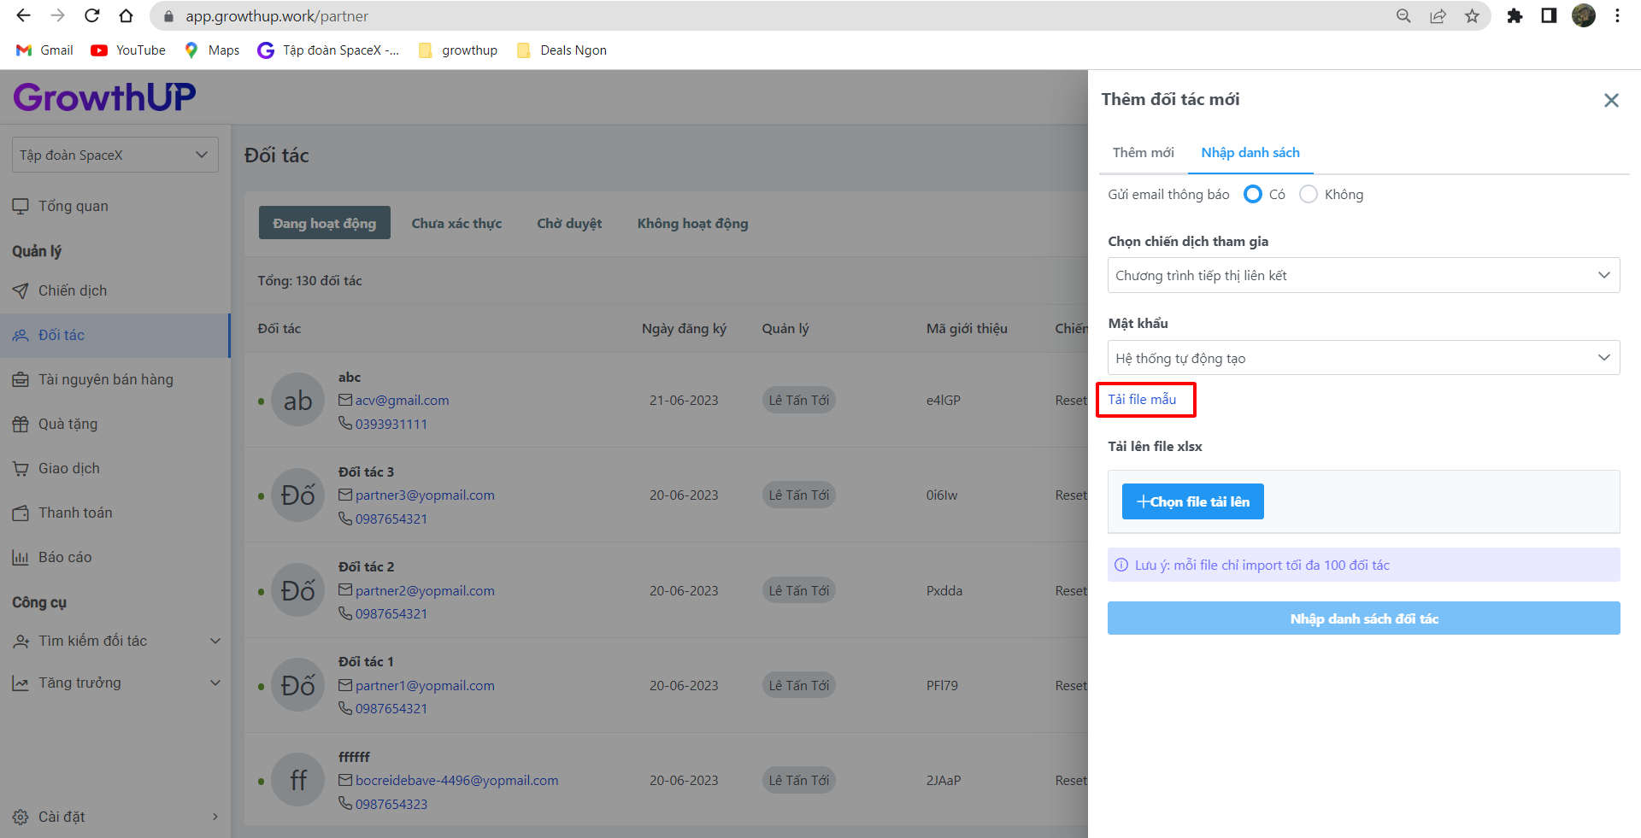This screenshot has width=1641, height=838.
Task: Toggle the browser side panel icon
Action: point(1549,16)
